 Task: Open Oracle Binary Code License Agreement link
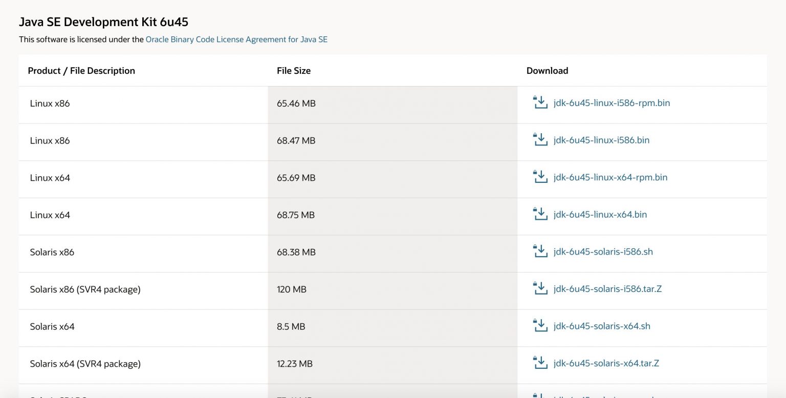coord(236,39)
